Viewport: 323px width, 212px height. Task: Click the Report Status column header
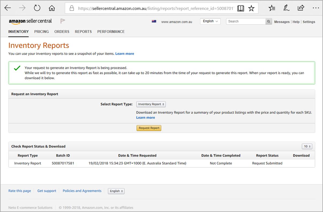pyautogui.click(x=267, y=155)
